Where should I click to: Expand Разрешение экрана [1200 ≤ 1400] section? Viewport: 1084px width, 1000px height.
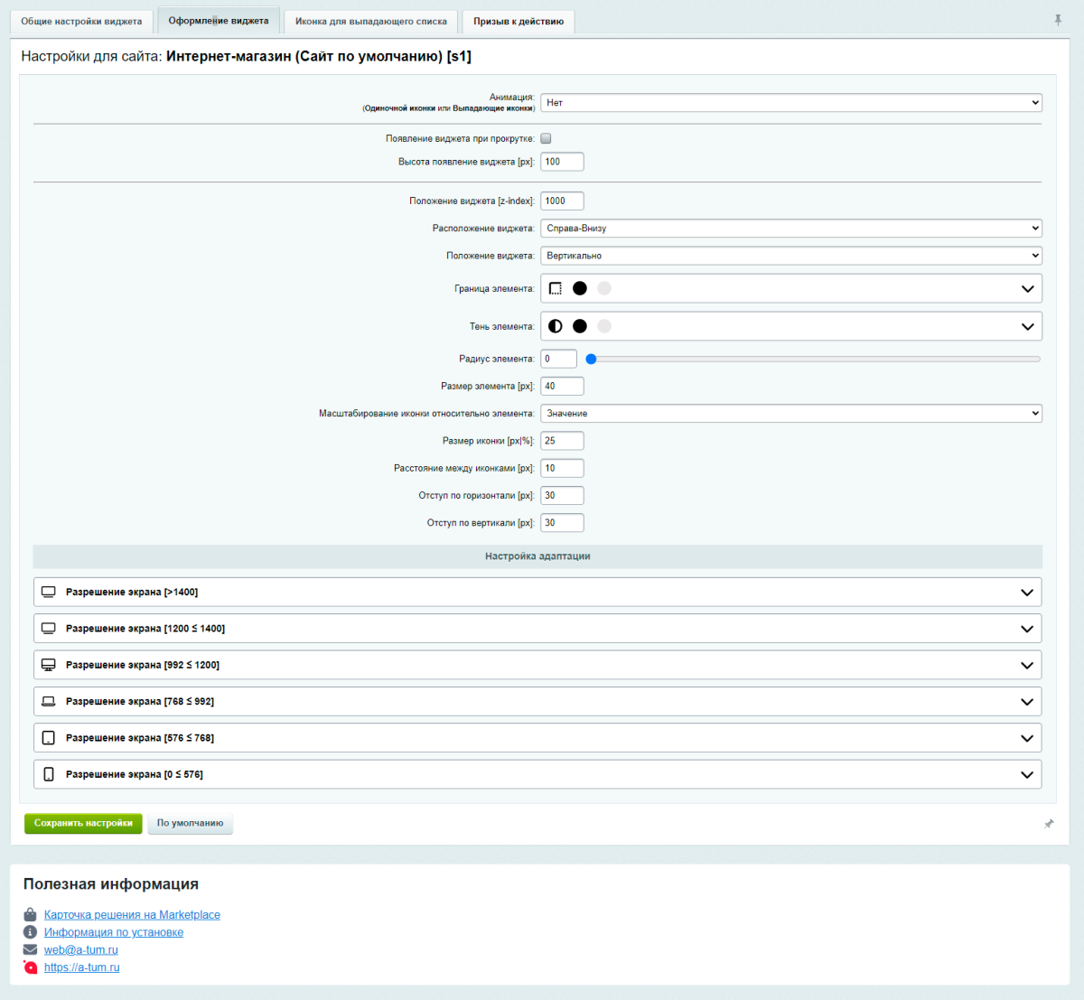(x=537, y=629)
